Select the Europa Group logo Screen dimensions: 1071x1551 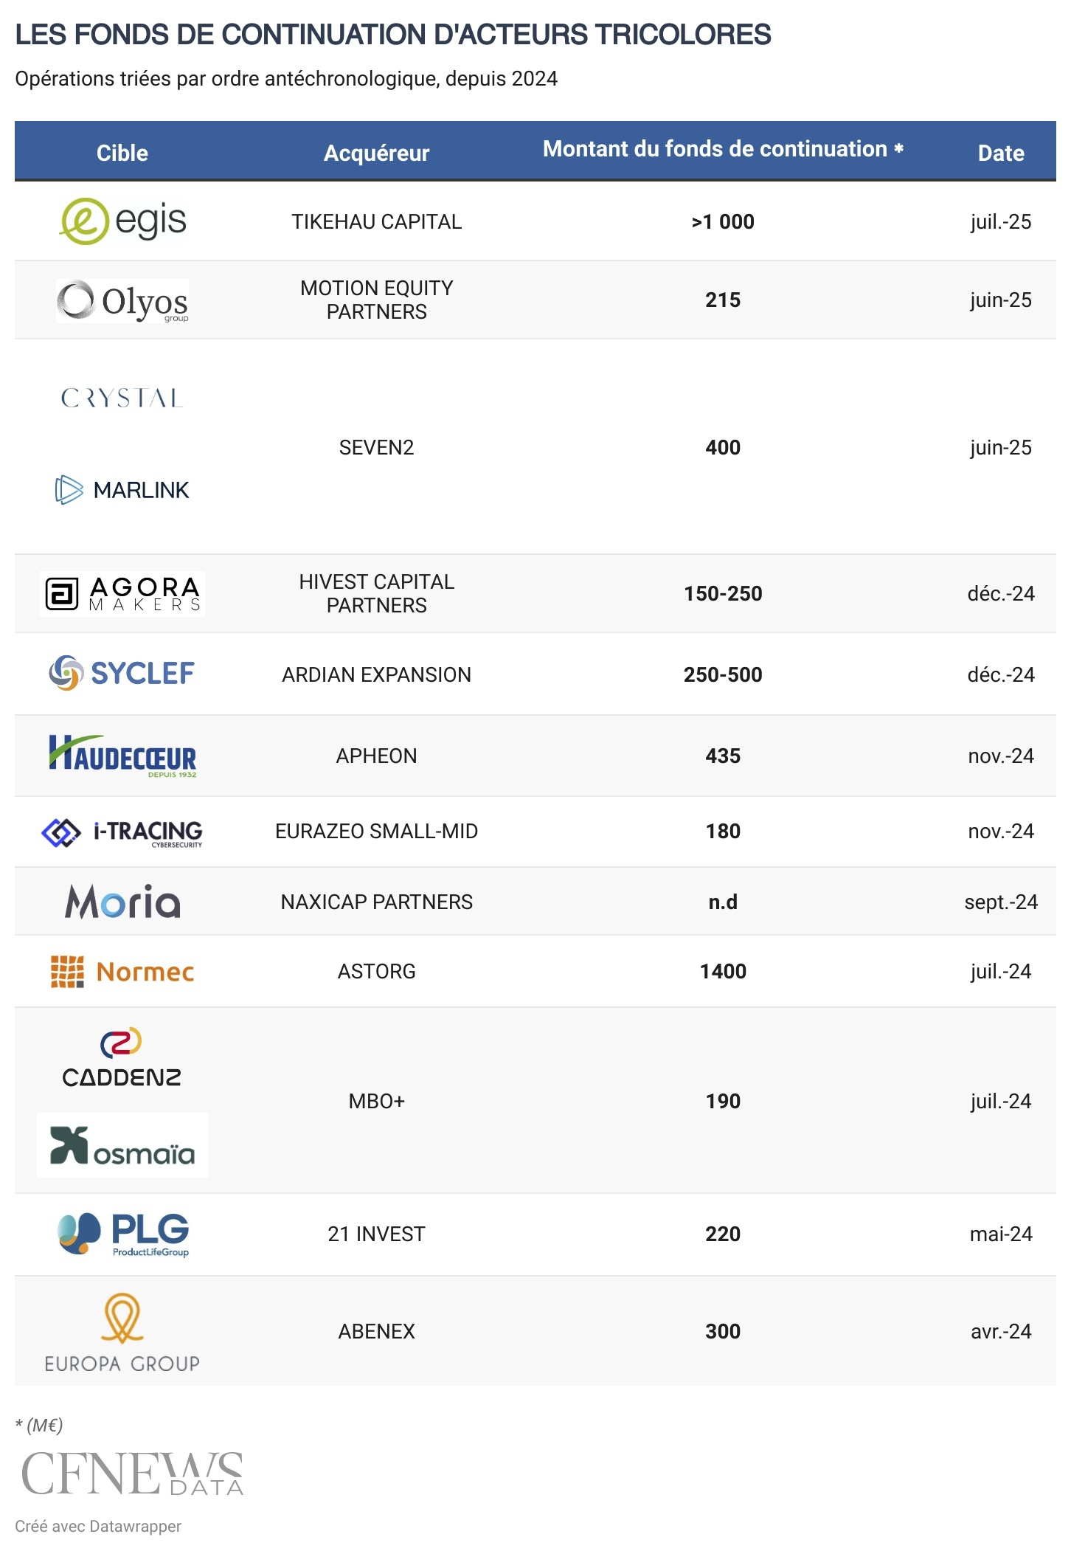pos(122,1333)
